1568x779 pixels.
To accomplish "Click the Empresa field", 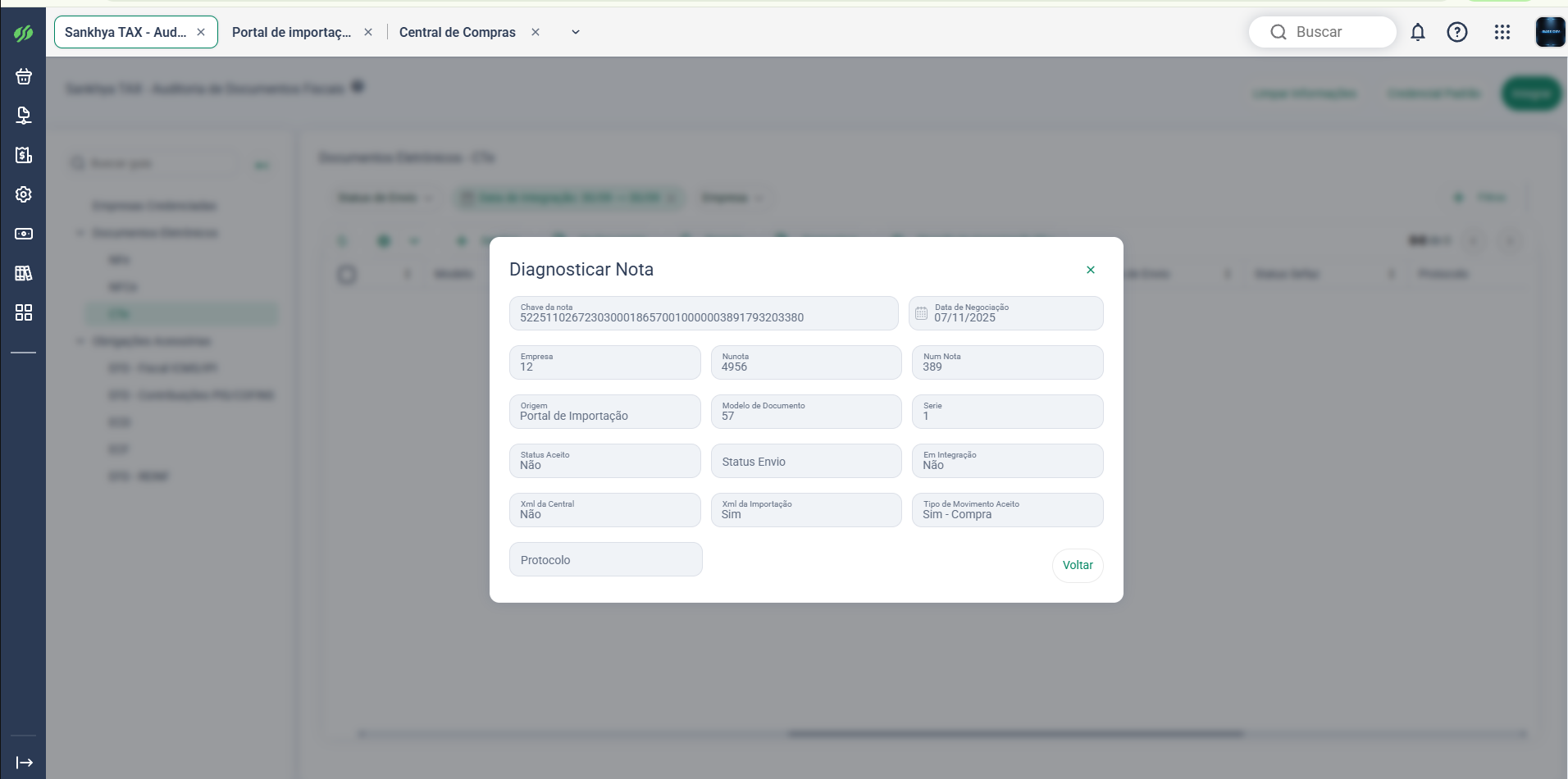I will (605, 362).
